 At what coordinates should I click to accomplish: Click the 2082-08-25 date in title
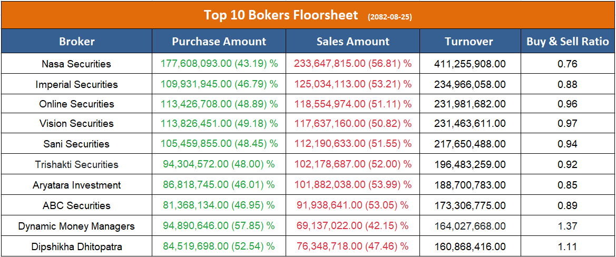[389, 17]
